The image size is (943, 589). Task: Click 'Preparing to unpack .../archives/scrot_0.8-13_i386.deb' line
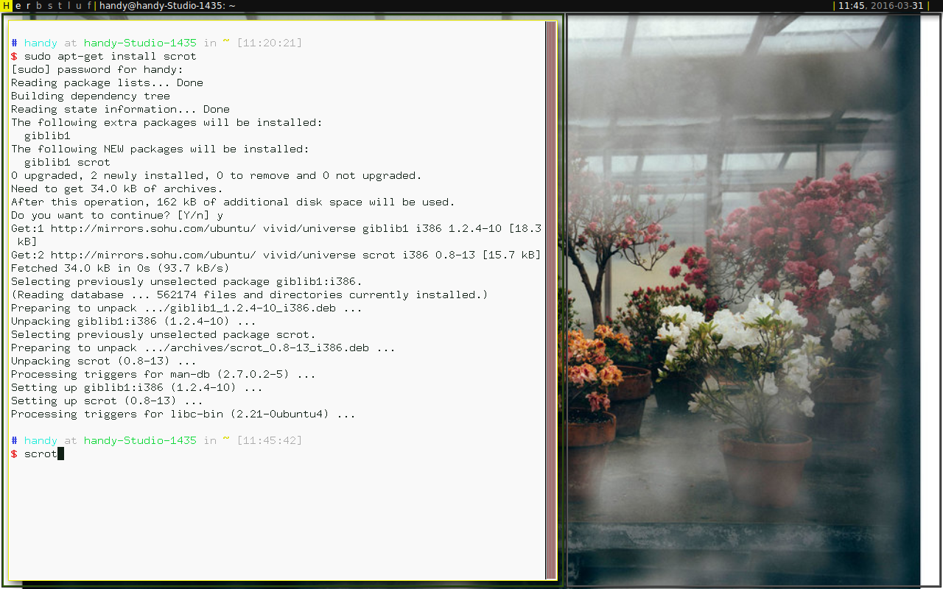click(x=203, y=348)
